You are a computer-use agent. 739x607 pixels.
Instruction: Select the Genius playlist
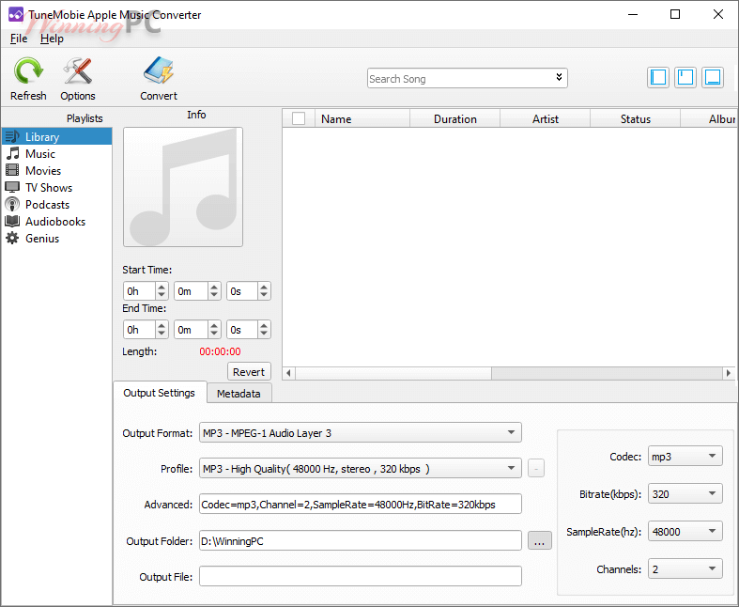click(56, 239)
